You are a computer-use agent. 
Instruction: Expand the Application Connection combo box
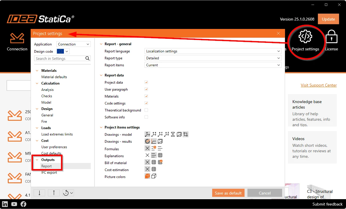click(73, 44)
